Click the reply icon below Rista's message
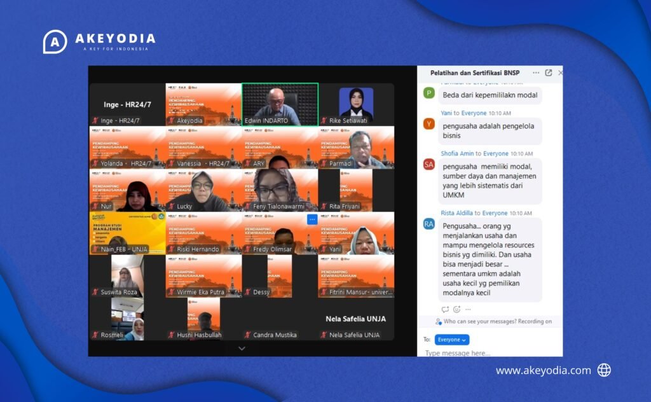Viewport: 651px width, 402px height. (445, 309)
